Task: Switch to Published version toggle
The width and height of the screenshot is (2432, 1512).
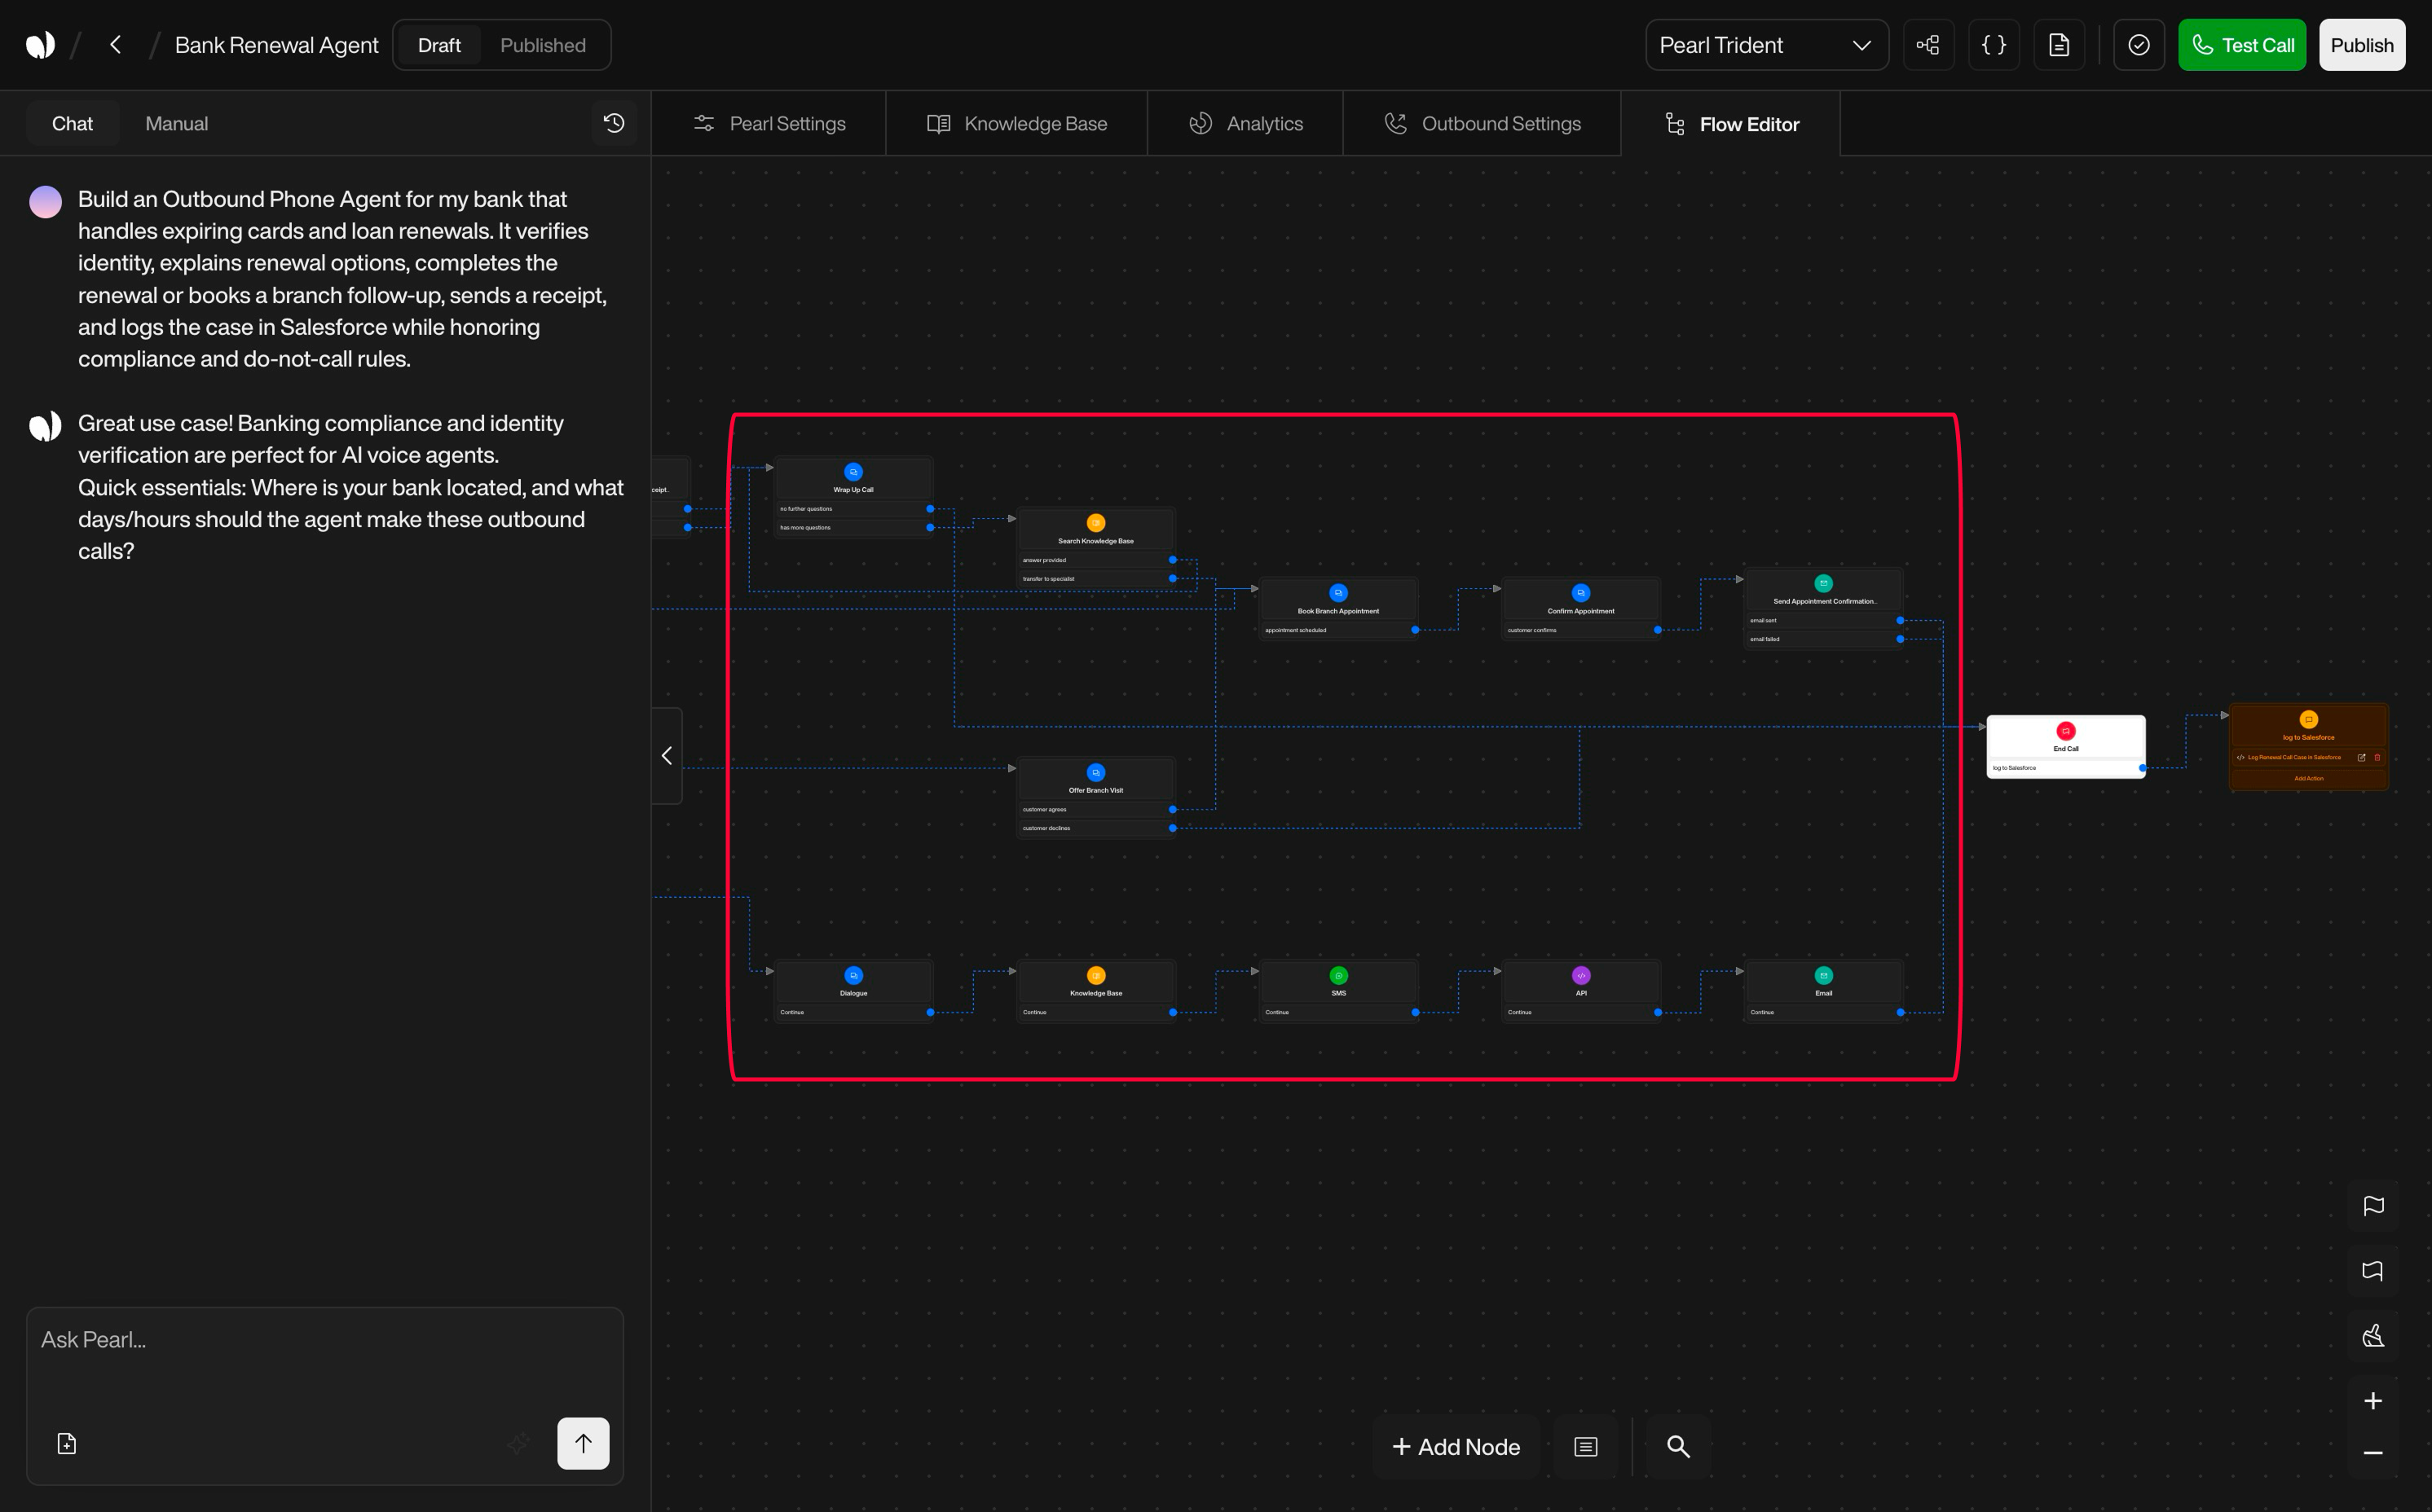Action: (542, 45)
